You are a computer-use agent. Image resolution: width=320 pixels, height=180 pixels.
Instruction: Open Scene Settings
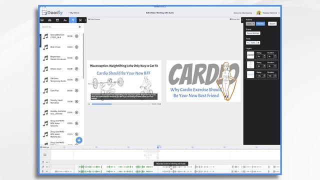click(253, 33)
